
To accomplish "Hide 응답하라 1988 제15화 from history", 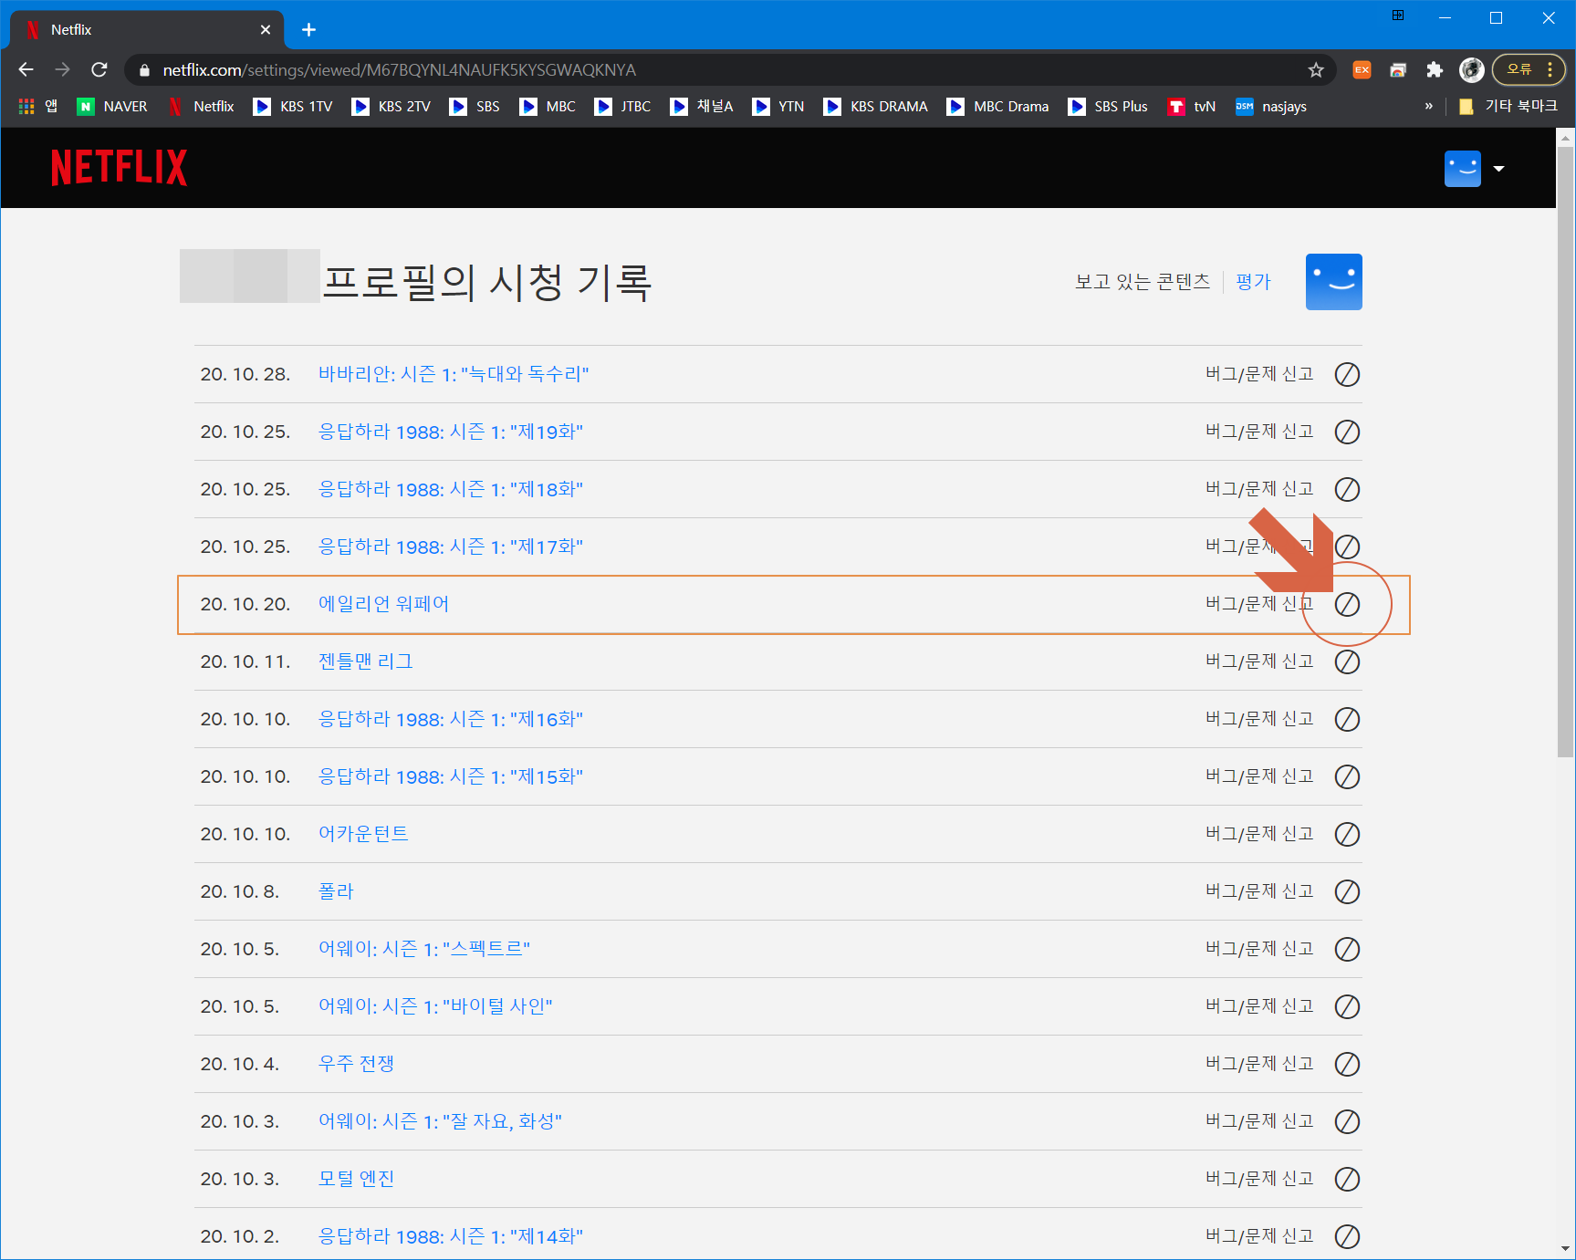I will (1347, 776).
